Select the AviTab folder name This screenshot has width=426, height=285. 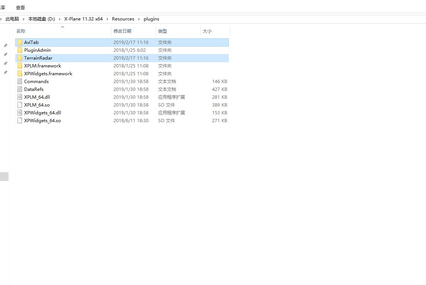pyautogui.click(x=31, y=42)
